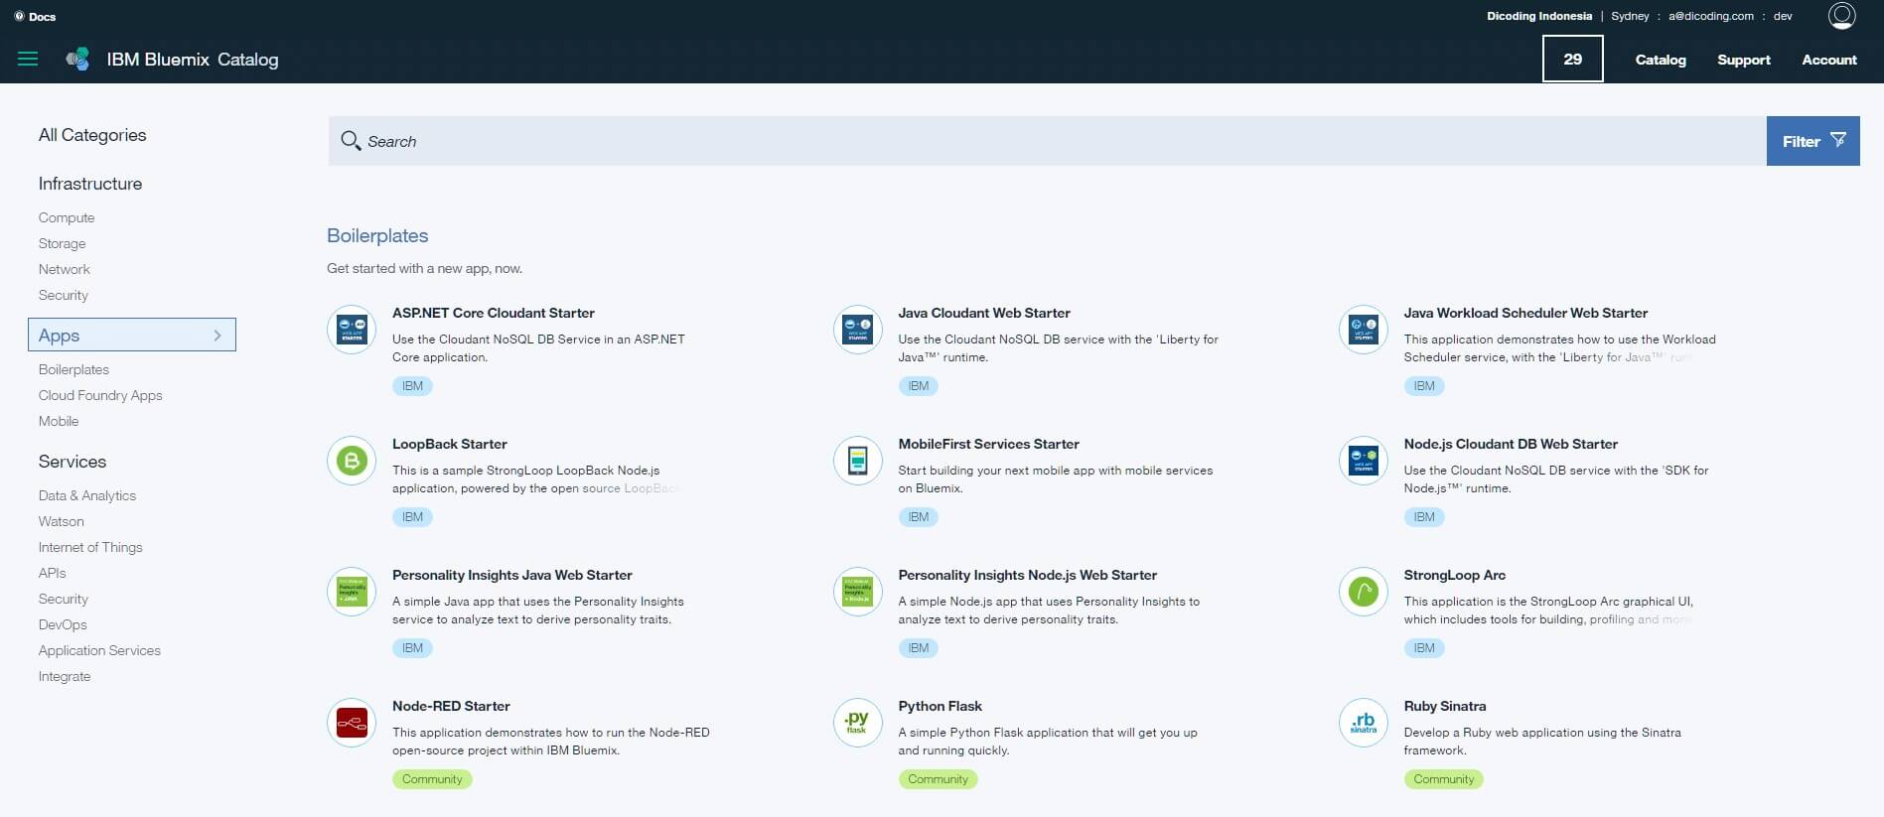The image size is (1884, 817).
Task: Open Mobile category
Action: [59, 421]
